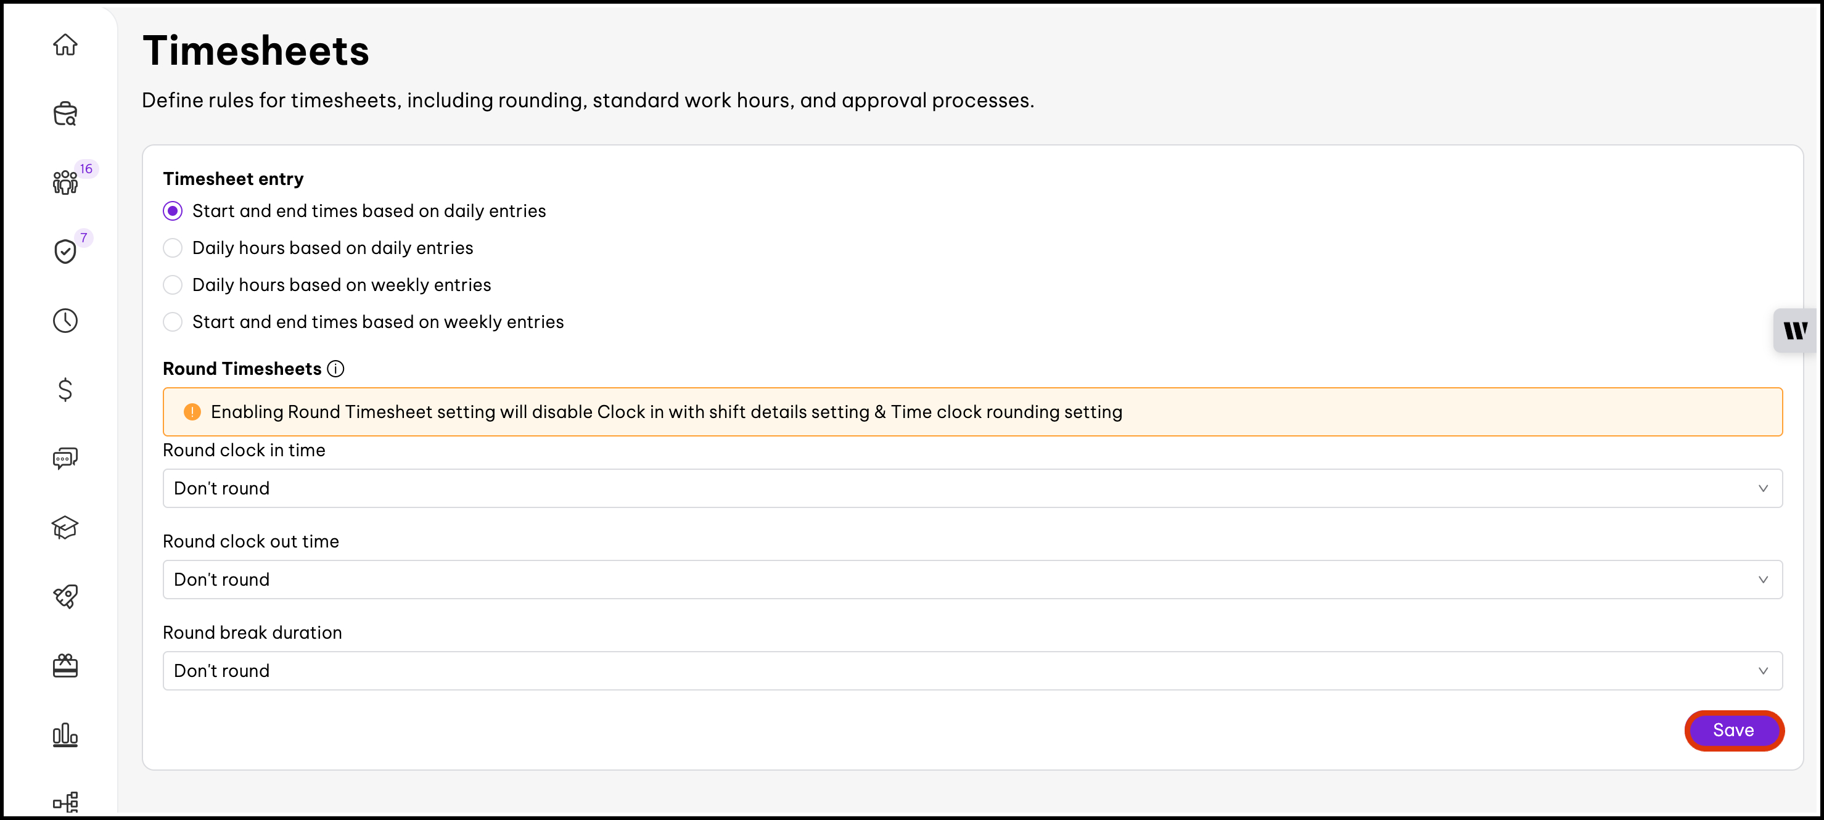
Task: Select 'Daily hours based on daily entries'
Action: 173,248
